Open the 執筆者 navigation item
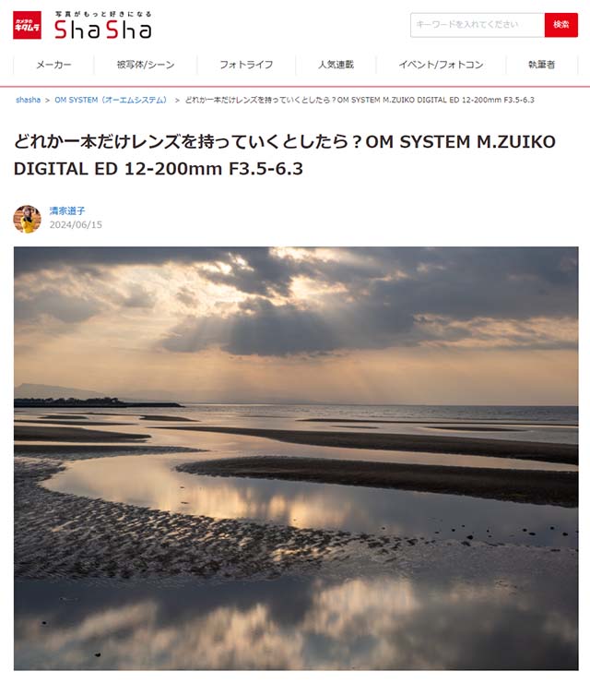Screen dimensions: 590x683 pos(542,65)
